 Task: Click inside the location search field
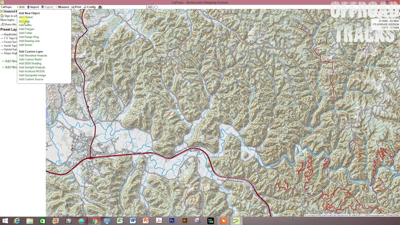124,7
